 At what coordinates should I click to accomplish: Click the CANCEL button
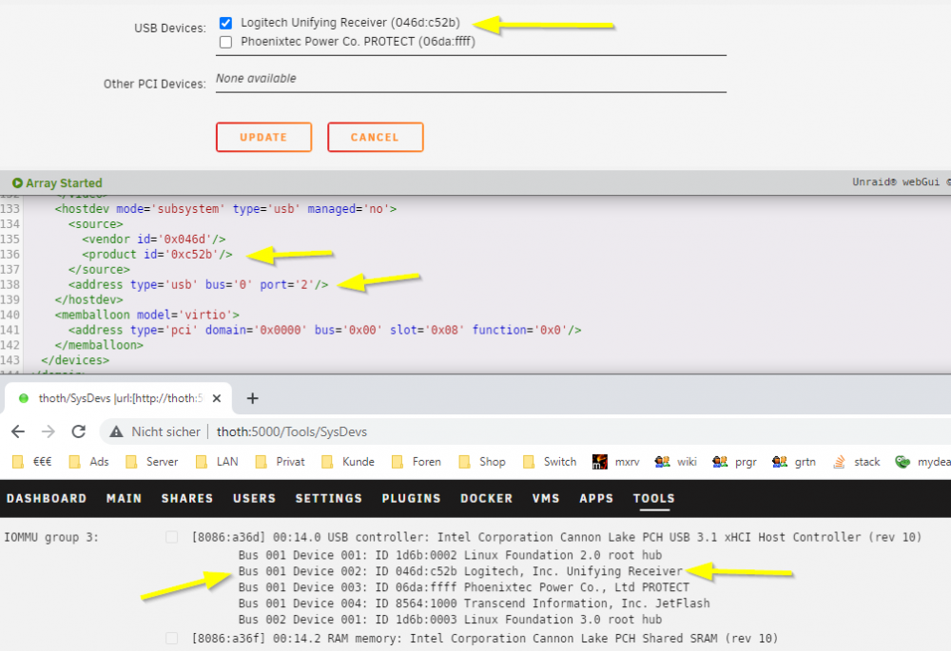(x=376, y=137)
